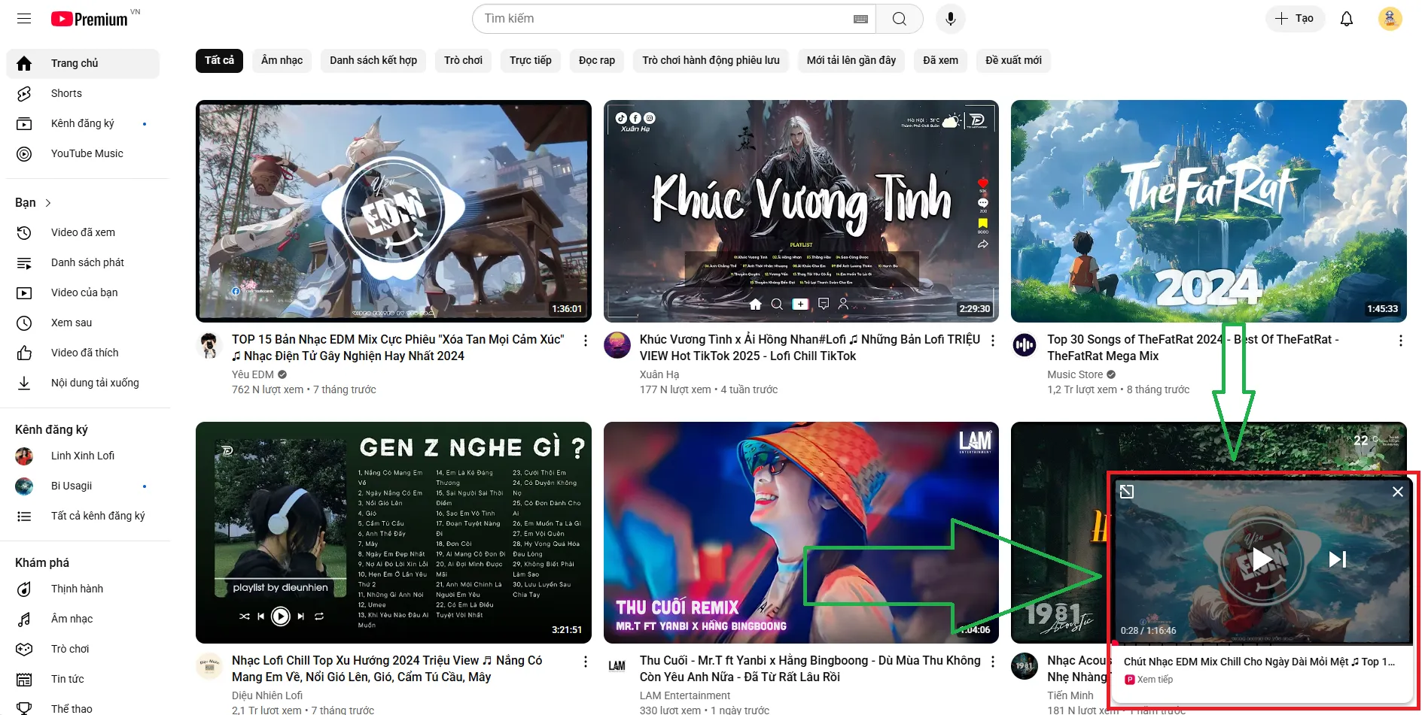Image resolution: width=1422 pixels, height=715 pixels.
Task: Open the on-screen keyboard icon in search
Action: [860, 19]
